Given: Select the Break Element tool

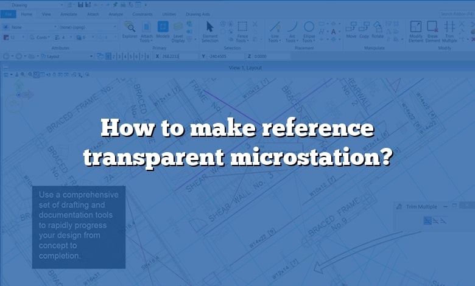Looking at the screenshot, I should (x=432, y=32).
